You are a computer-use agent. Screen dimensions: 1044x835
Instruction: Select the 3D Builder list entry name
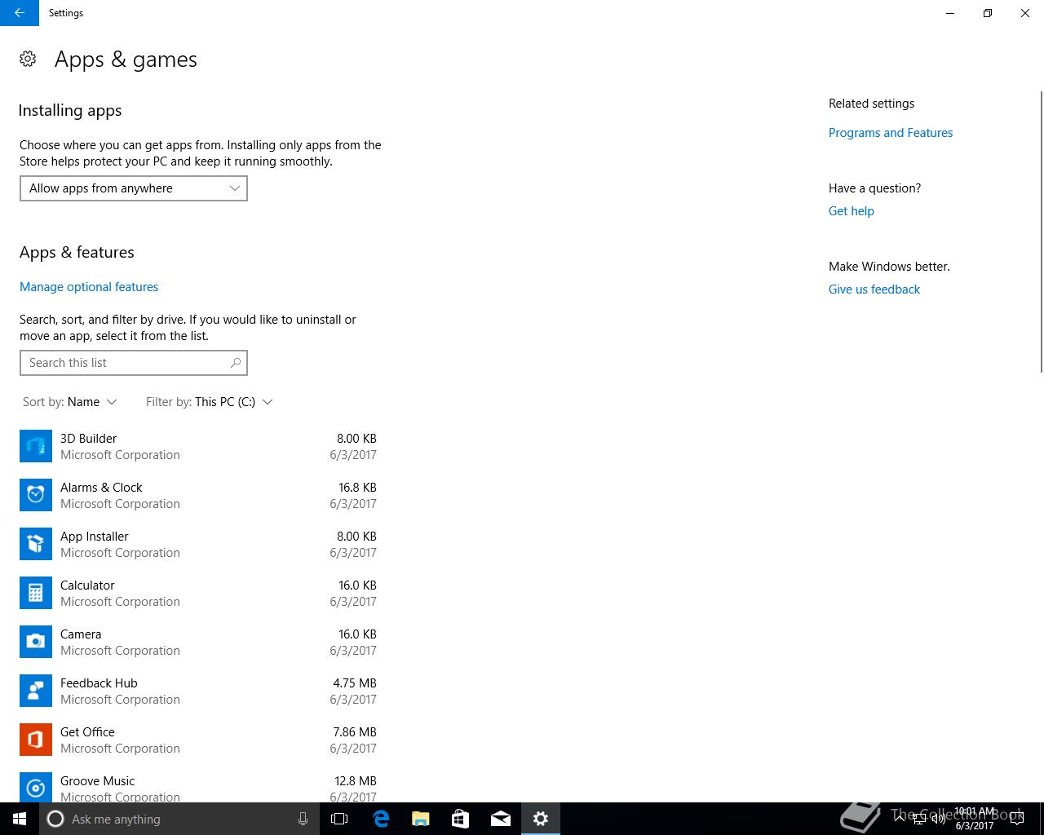click(x=89, y=439)
